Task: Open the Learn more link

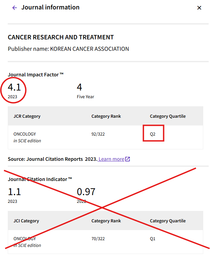Action: click(111, 159)
